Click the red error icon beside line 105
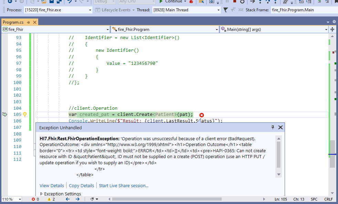The width and height of the screenshot is (338, 204). tap(202, 115)
